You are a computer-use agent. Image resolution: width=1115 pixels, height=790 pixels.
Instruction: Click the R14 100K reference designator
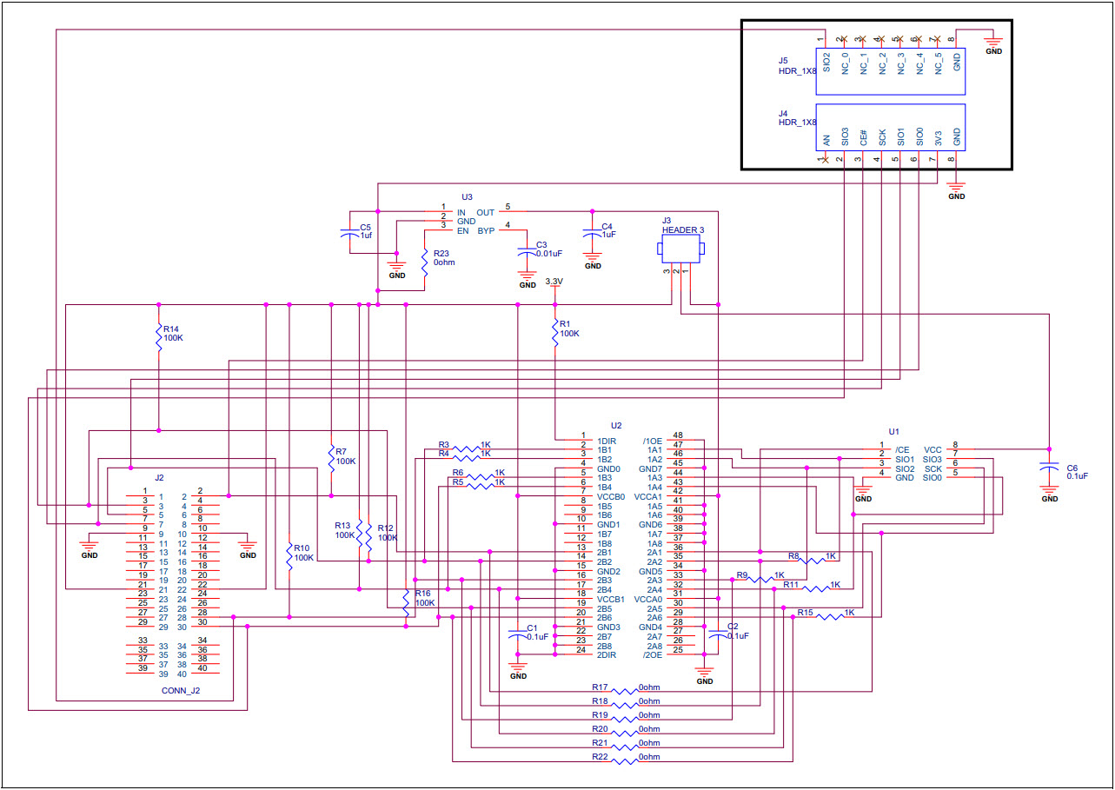pyautogui.click(x=169, y=330)
